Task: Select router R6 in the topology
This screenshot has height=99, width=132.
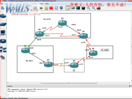Action: [x=74, y=65]
